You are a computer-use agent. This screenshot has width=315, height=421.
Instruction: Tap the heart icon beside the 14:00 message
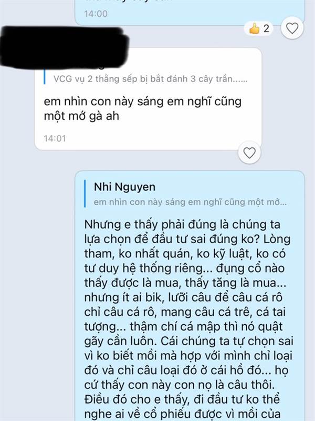click(292, 28)
